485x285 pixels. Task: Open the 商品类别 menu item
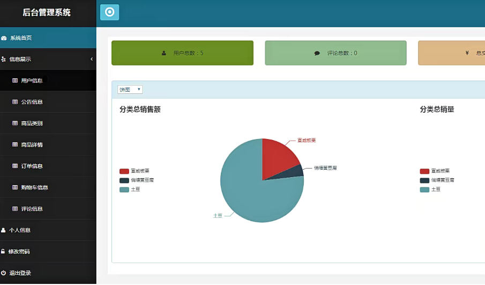48,123
